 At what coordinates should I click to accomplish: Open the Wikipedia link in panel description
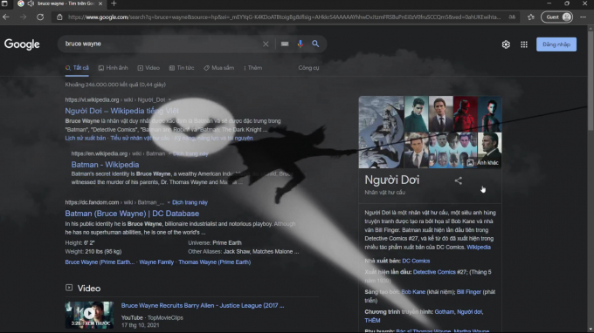tap(479, 248)
